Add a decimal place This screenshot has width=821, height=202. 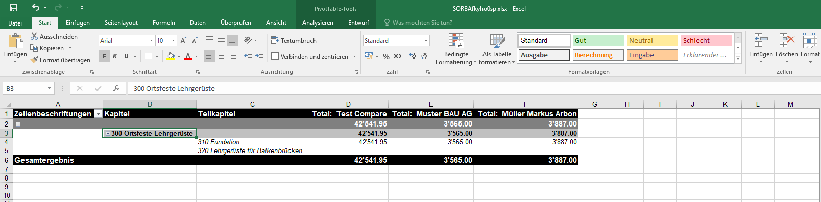click(413, 56)
